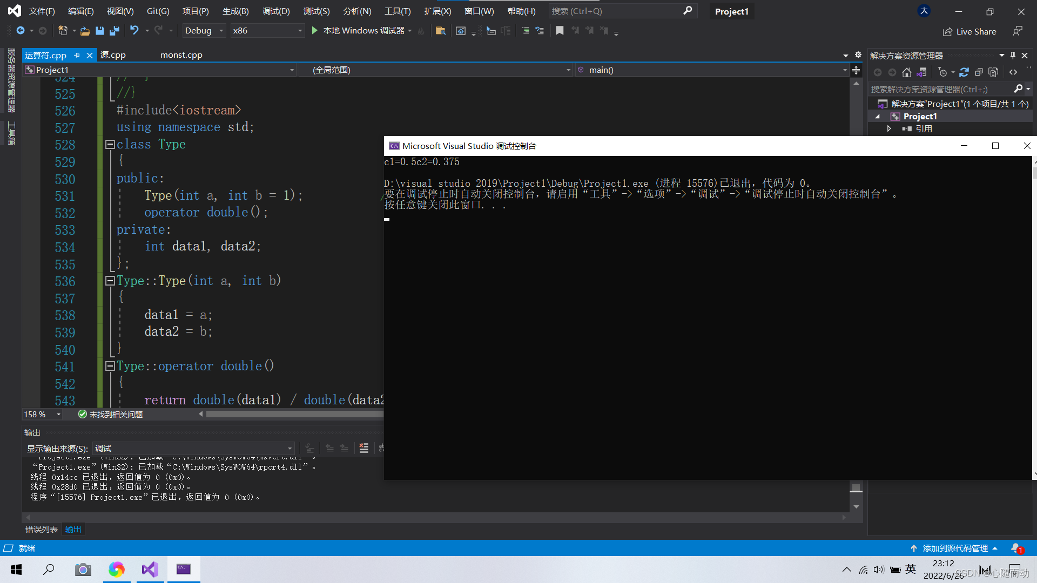The width and height of the screenshot is (1037, 583).
Task: Toggle auto-hide pin on Solution Explorer
Action: [1013, 55]
